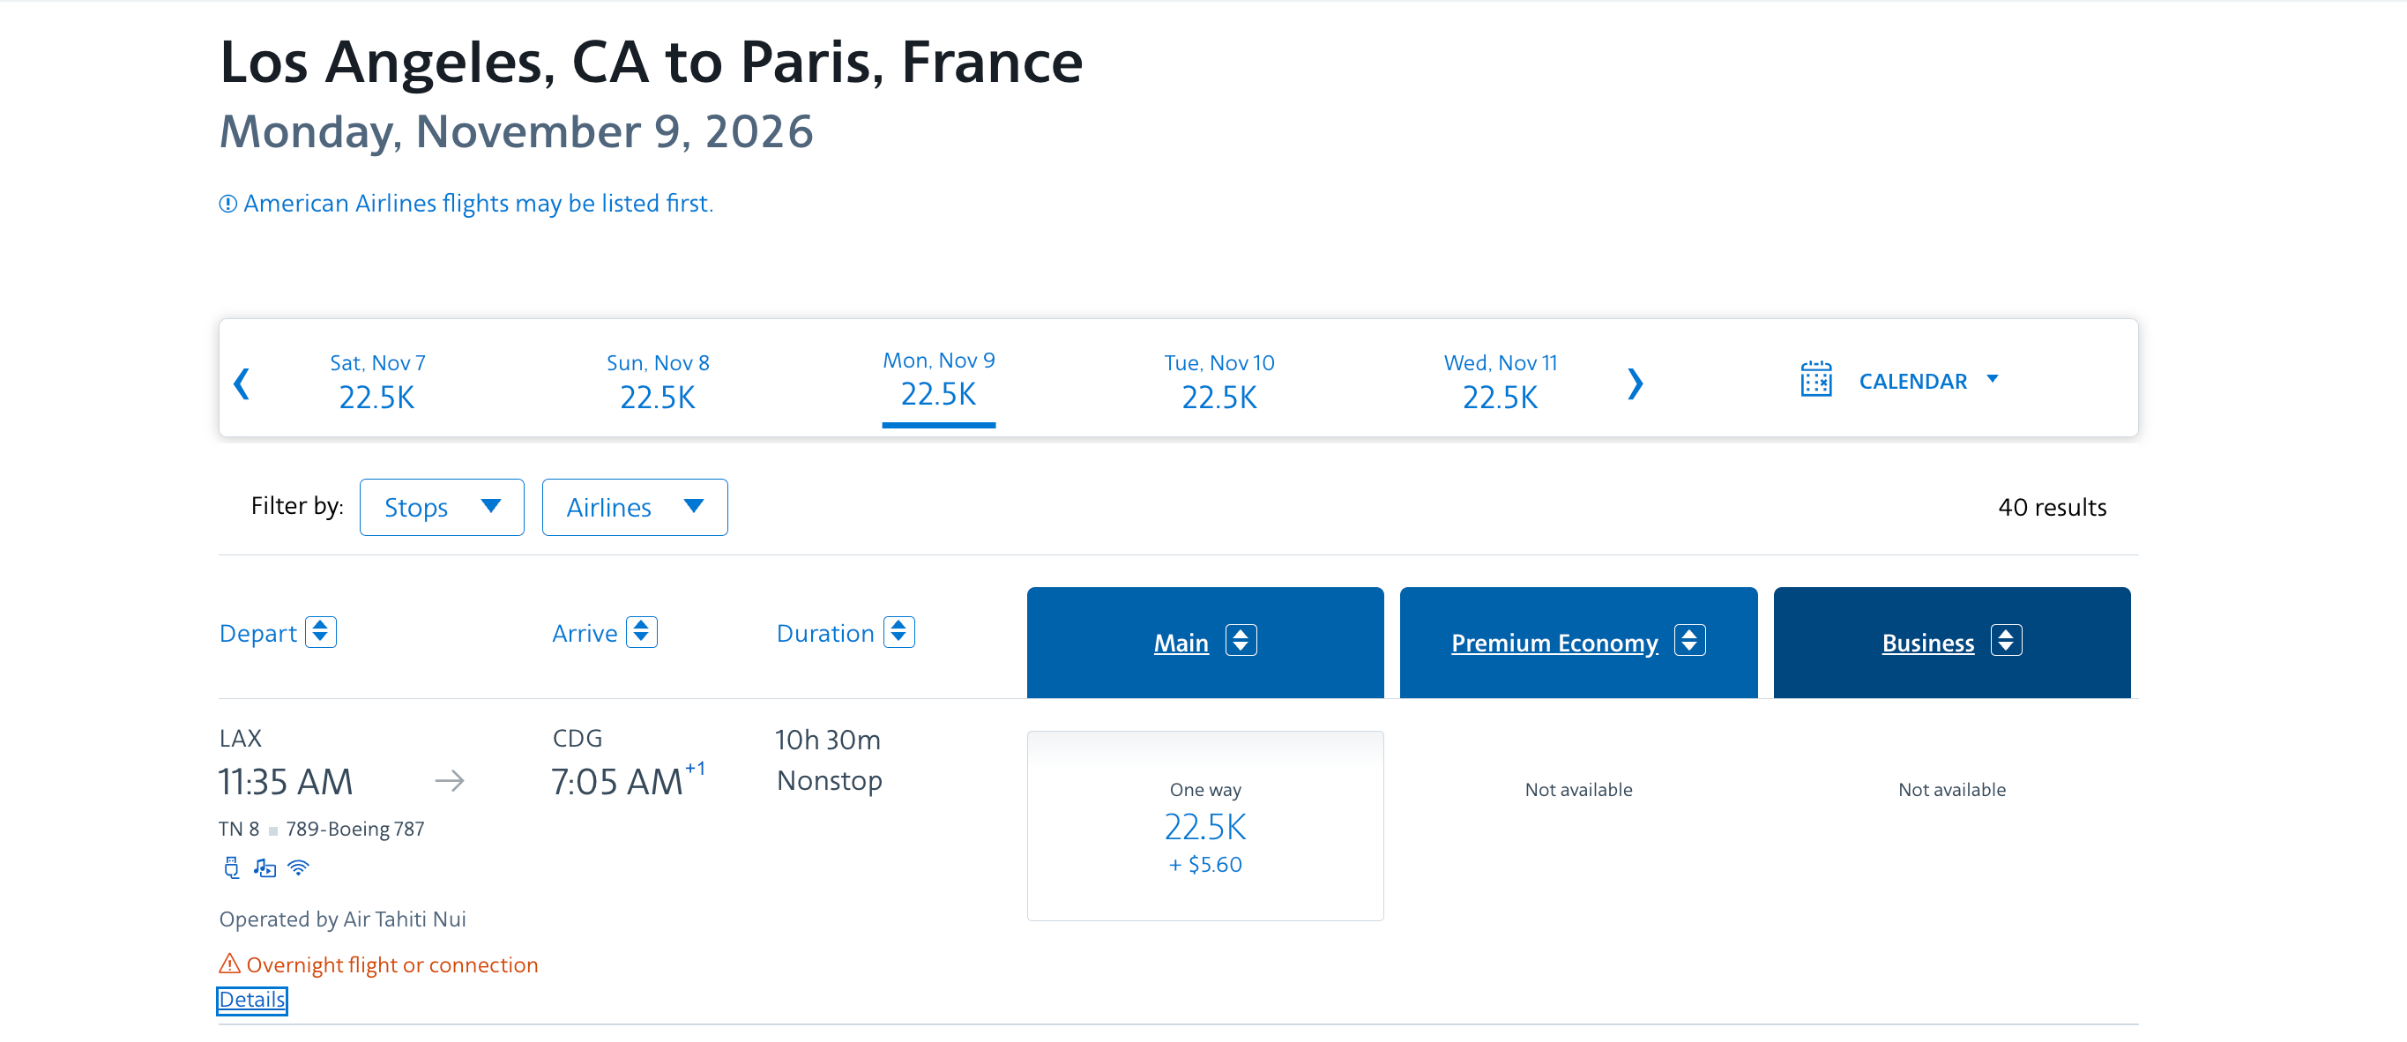2407x1042 pixels.
Task: Click the '40 results' count text
Action: coord(2052,508)
